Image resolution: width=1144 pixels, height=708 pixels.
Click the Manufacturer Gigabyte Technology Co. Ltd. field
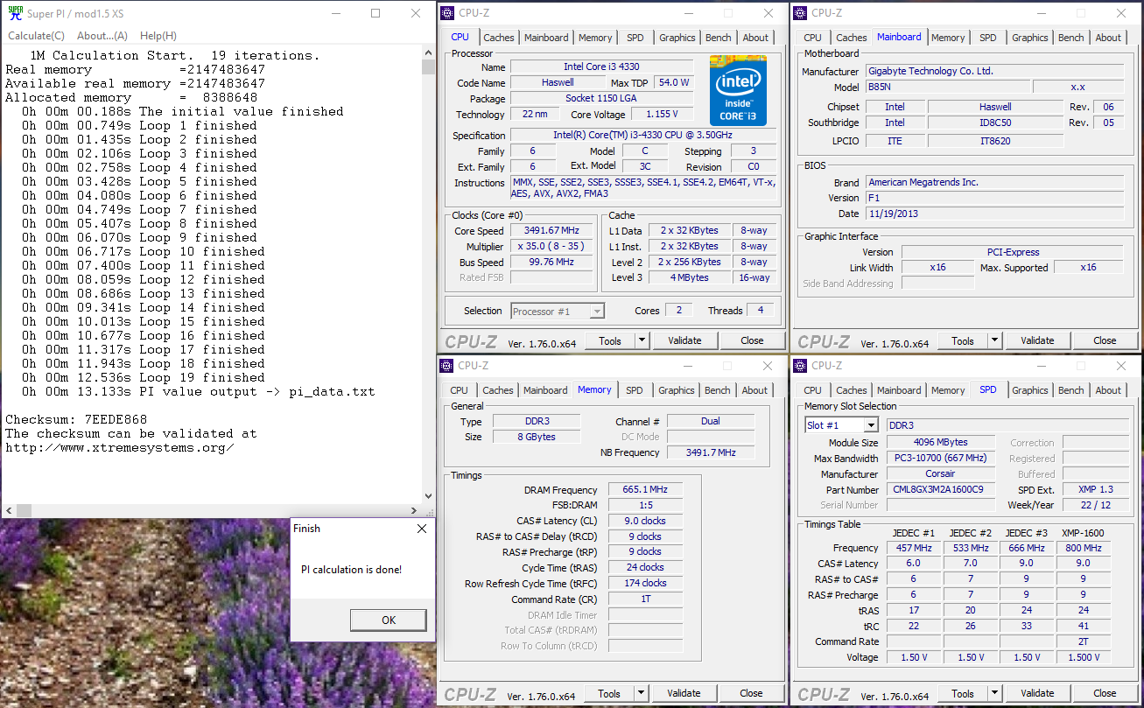995,72
